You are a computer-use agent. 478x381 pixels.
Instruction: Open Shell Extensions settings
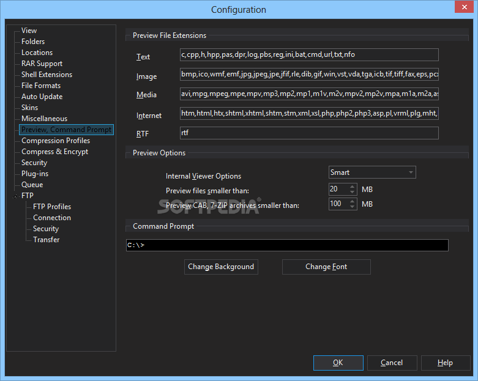47,75
